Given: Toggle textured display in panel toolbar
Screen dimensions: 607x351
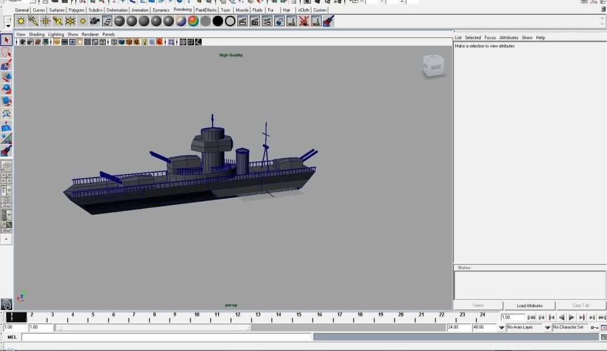Looking at the screenshot, I should click(x=136, y=42).
